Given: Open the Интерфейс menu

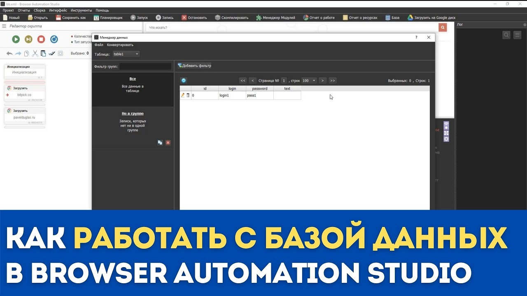Looking at the screenshot, I should tap(58, 10).
